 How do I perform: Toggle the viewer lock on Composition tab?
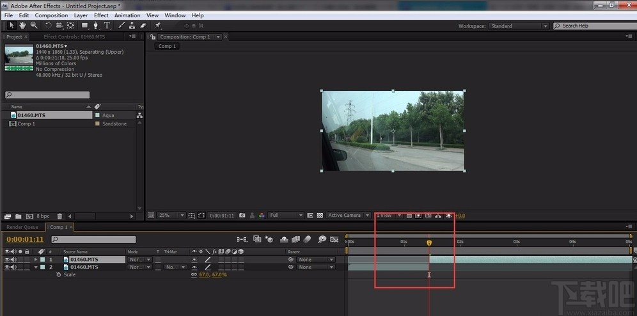point(153,36)
